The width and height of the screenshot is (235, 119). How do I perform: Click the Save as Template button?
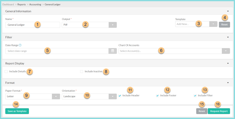click(17, 111)
